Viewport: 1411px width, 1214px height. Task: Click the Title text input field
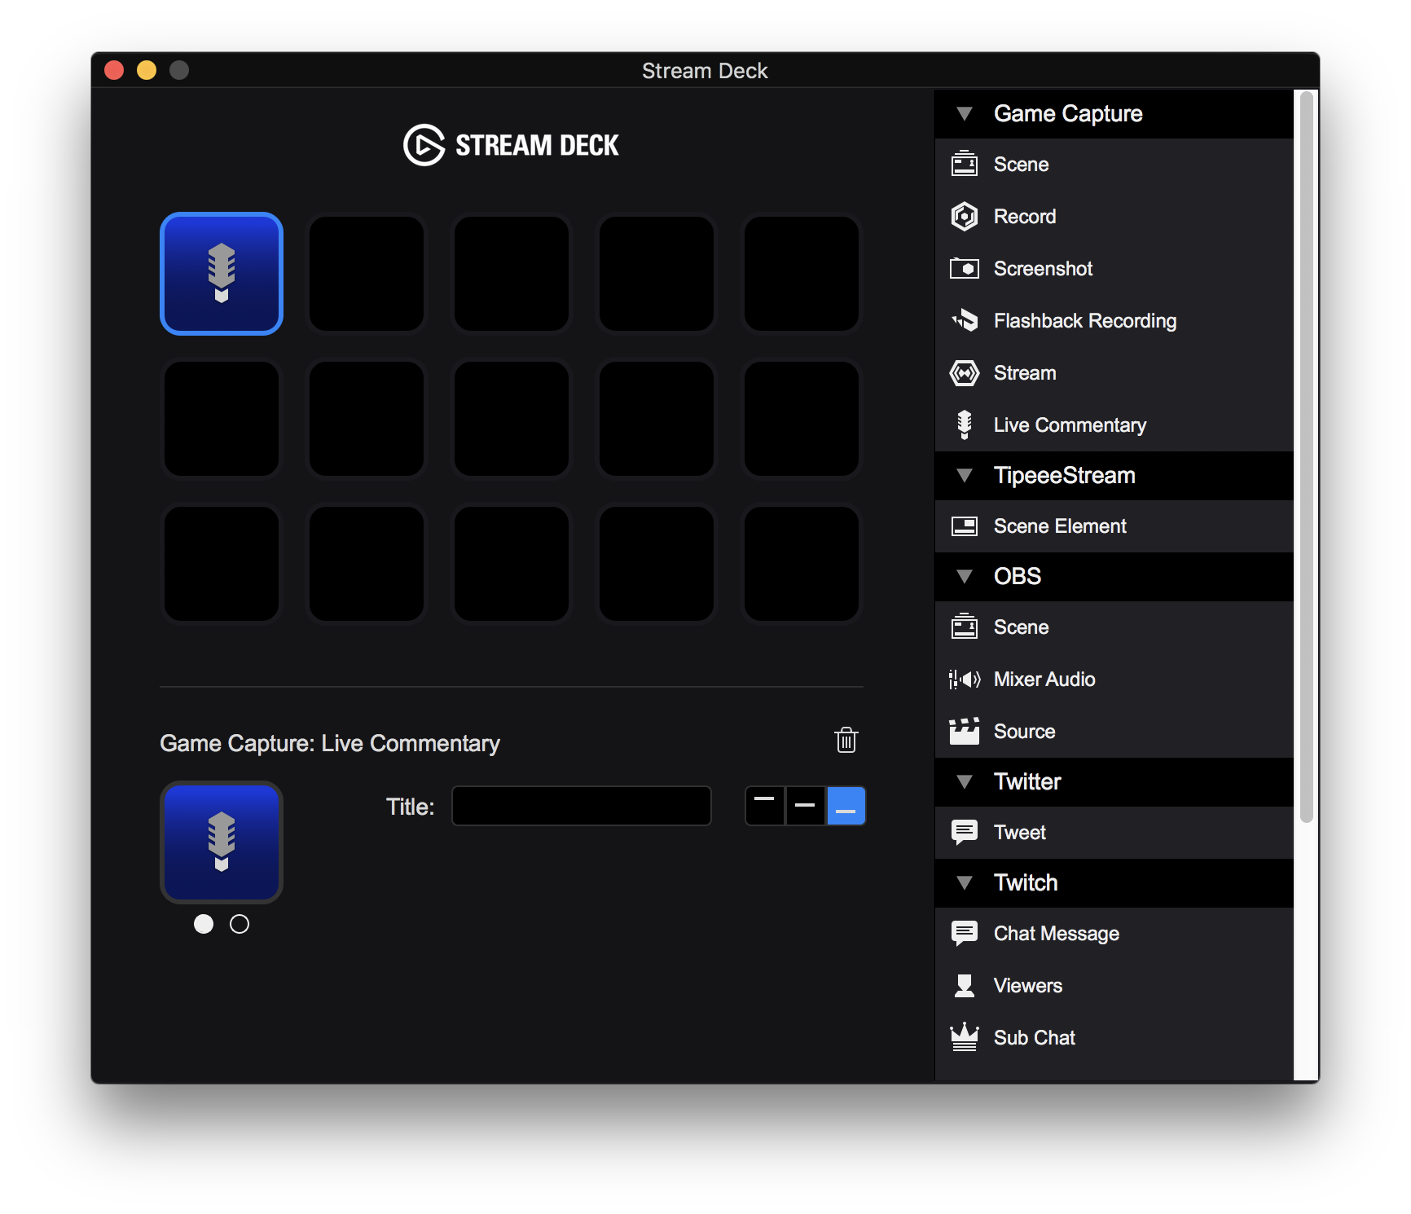click(x=582, y=806)
